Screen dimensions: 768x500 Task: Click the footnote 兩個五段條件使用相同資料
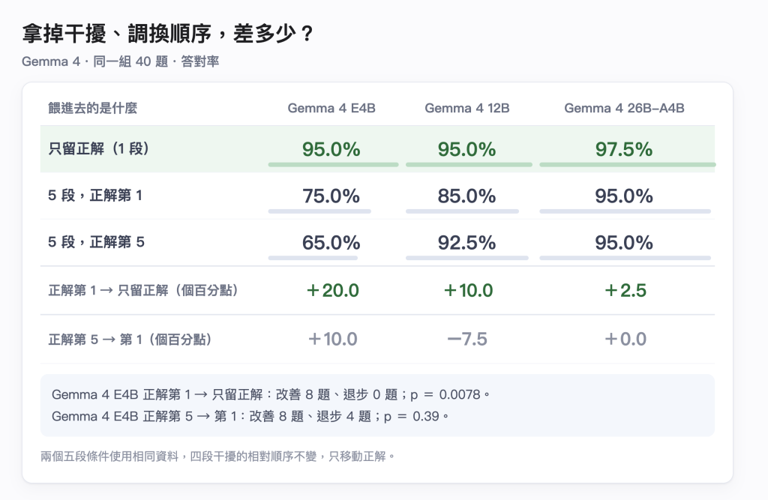tap(217, 457)
